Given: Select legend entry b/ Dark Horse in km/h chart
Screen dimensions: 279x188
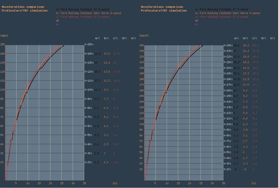Looking at the screenshot, I should pos(228,13).
